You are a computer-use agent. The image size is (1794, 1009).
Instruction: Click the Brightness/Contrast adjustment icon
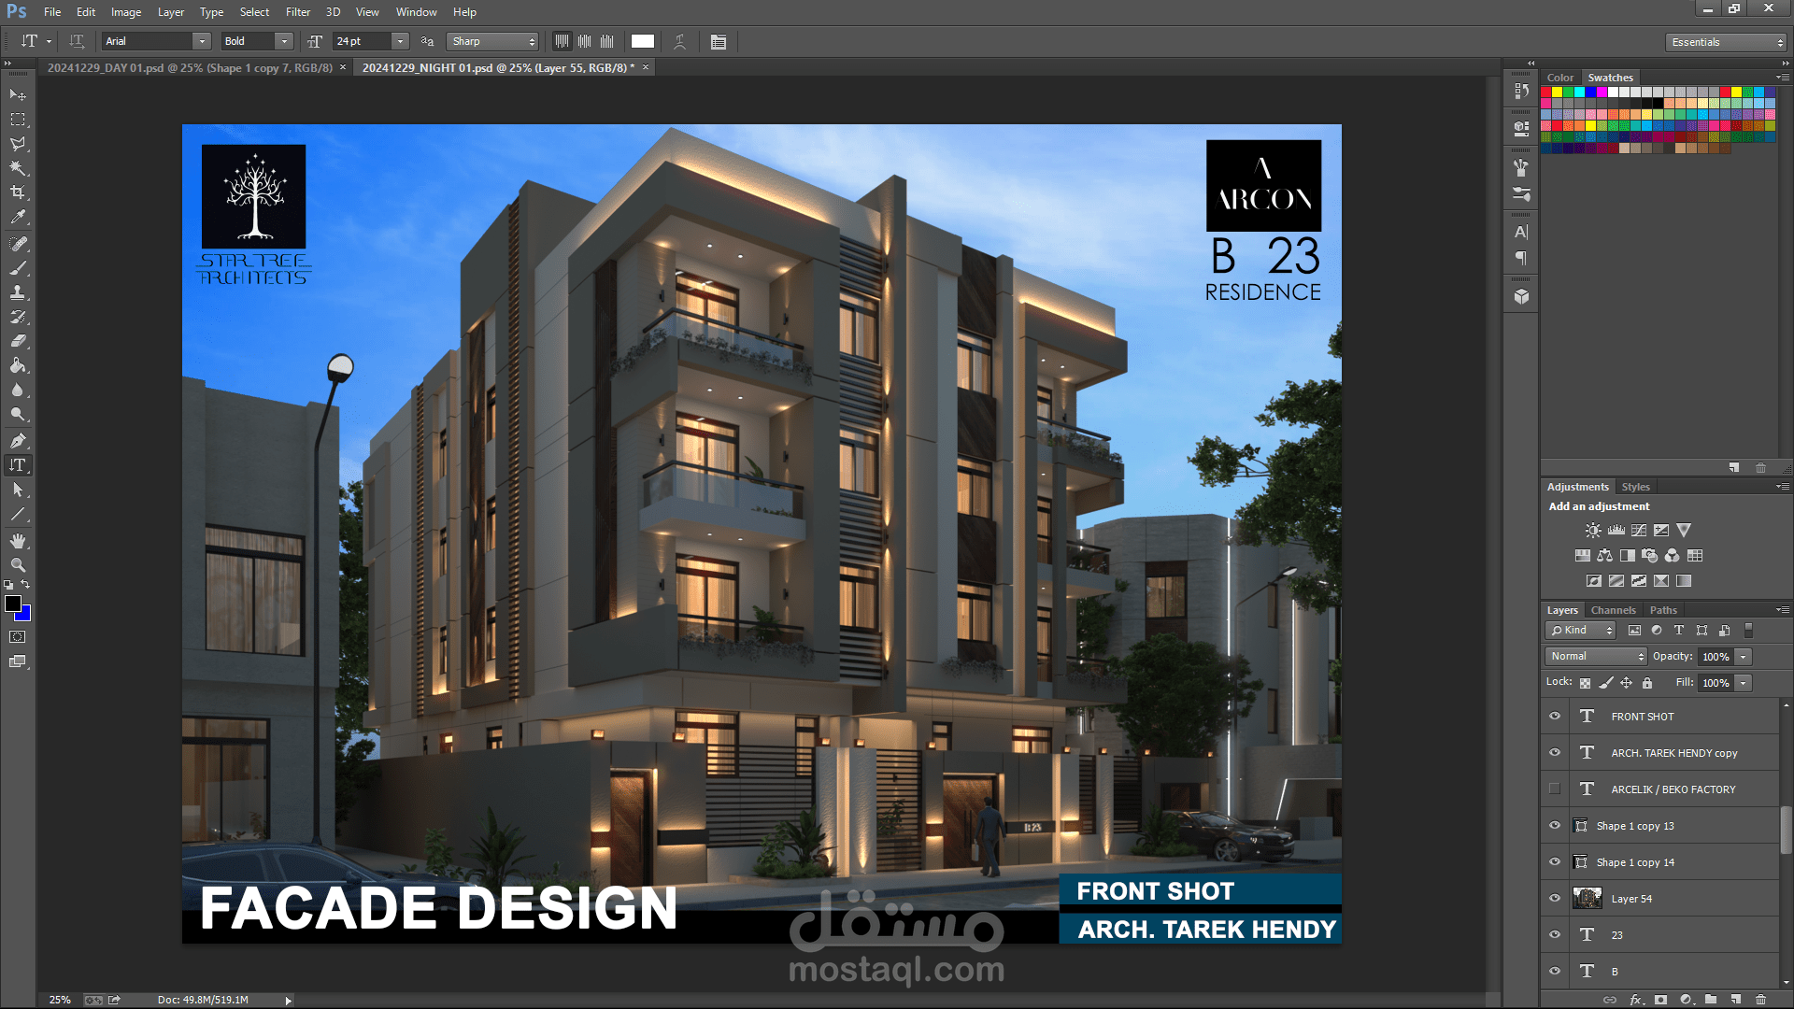pos(1593,530)
